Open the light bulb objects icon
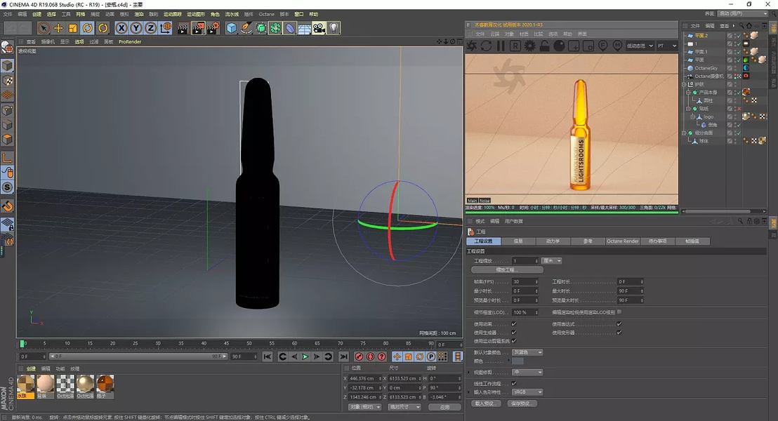778x421 pixels. 334,28
